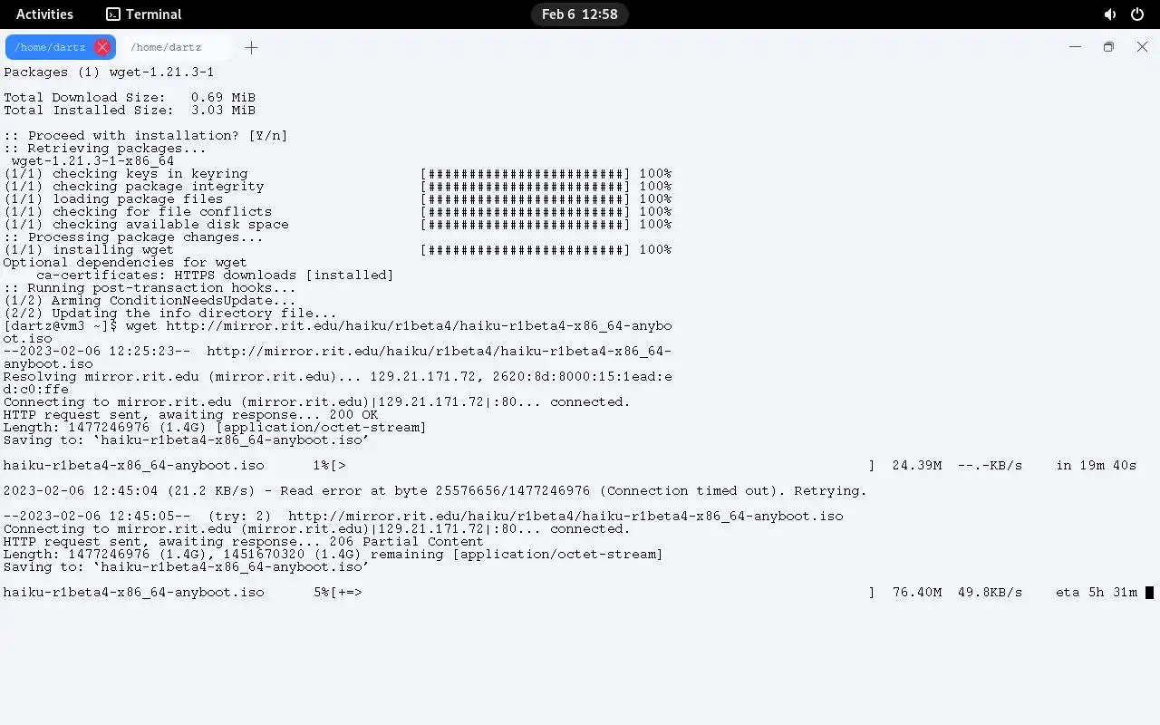
Task: Click the retry URL for haiku-r1beta4 anyboot.iso
Action: point(565,517)
